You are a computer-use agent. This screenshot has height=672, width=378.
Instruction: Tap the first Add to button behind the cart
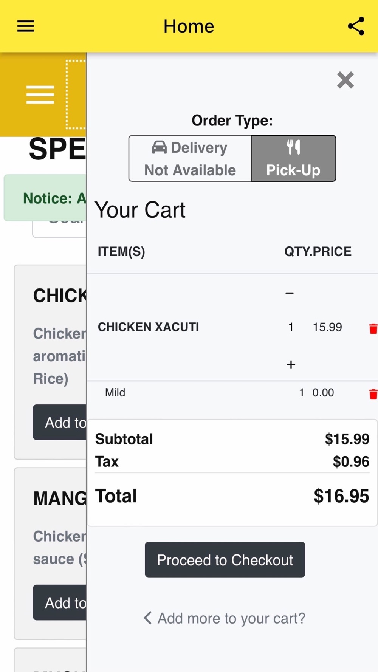tap(60, 422)
